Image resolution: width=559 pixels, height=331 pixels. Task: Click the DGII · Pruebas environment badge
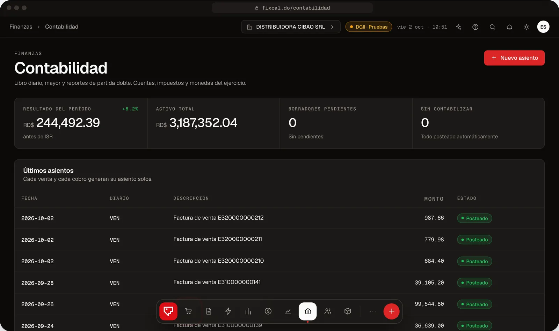[369, 27]
